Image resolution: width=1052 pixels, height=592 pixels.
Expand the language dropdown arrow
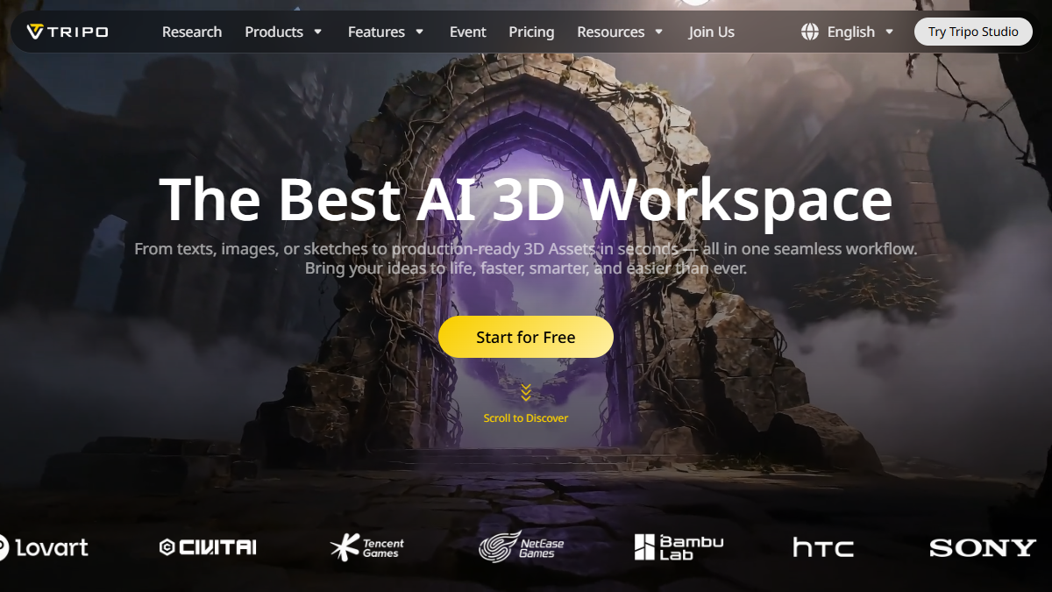(x=889, y=32)
